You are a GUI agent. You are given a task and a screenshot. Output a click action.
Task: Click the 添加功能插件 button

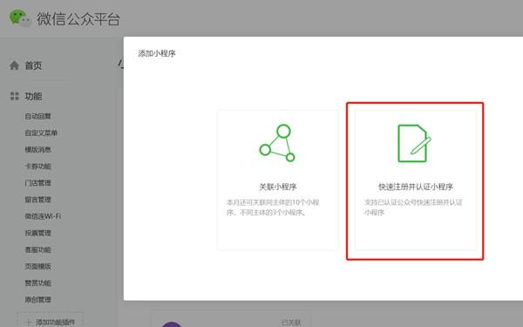(x=50, y=320)
